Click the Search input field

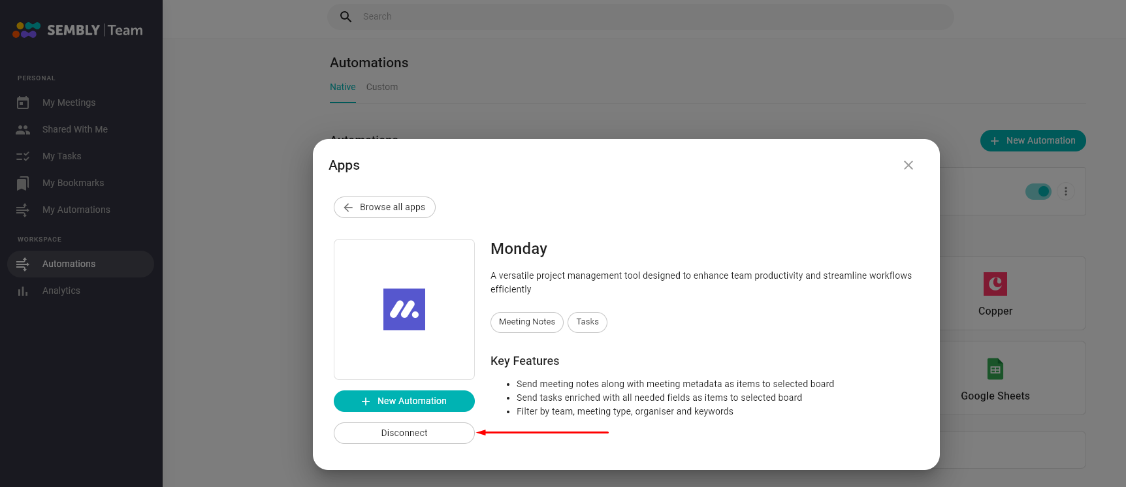click(640, 16)
